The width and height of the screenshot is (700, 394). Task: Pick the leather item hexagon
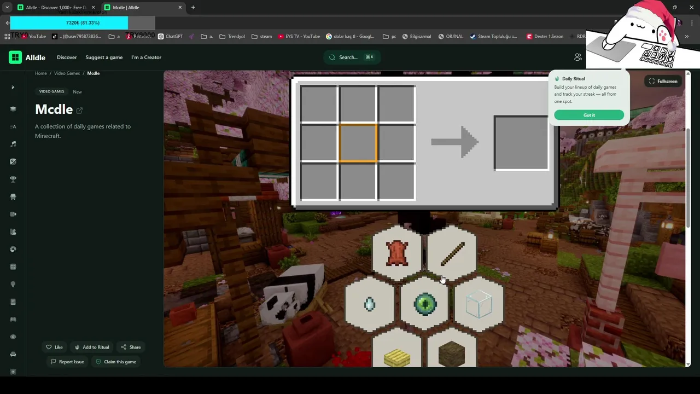(397, 253)
